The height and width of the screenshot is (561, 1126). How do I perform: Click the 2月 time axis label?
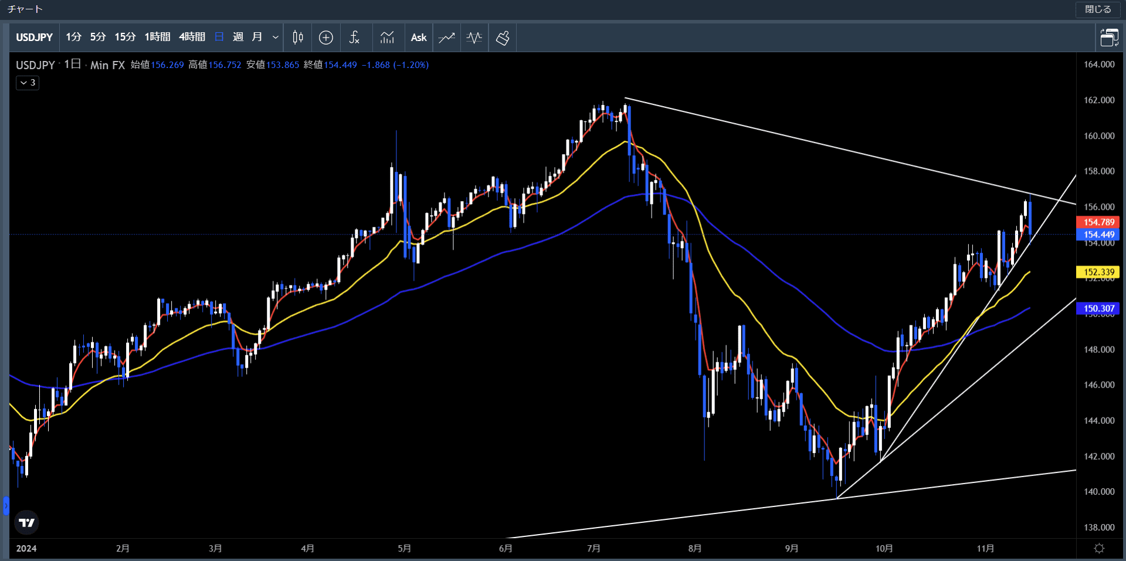tap(123, 549)
